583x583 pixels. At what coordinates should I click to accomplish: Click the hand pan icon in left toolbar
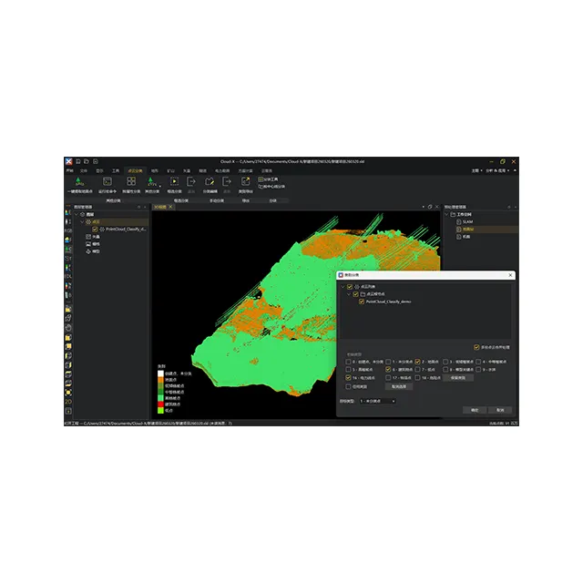(x=68, y=328)
